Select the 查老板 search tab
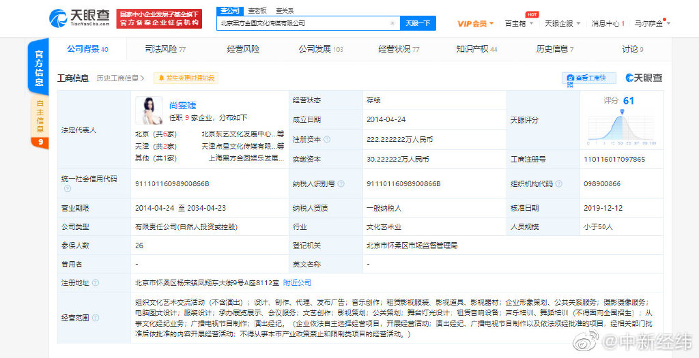699x358 pixels. (x=257, y=11)
